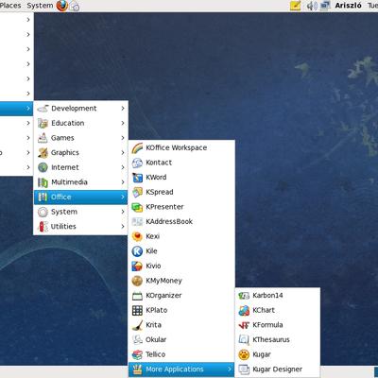Launch KPresenter
The image size is (378, 378).
[x=181, y=207]
